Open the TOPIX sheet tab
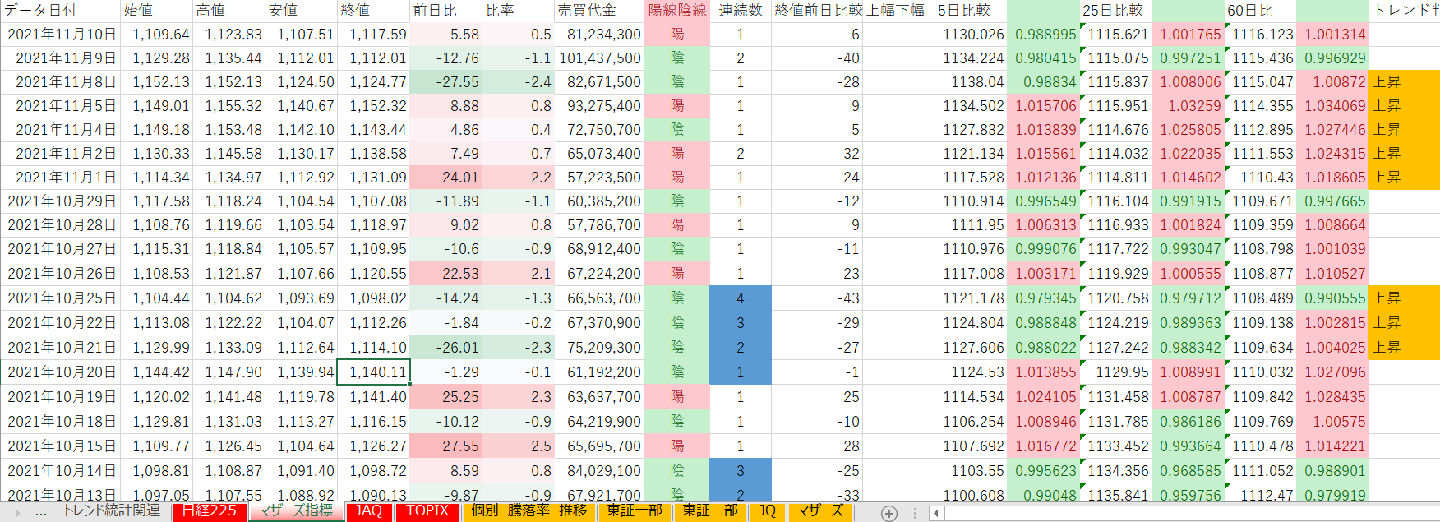 coord(427,511)
